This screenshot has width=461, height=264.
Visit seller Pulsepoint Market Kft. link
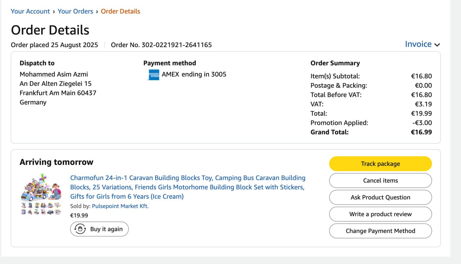click(x=120, y=206)
